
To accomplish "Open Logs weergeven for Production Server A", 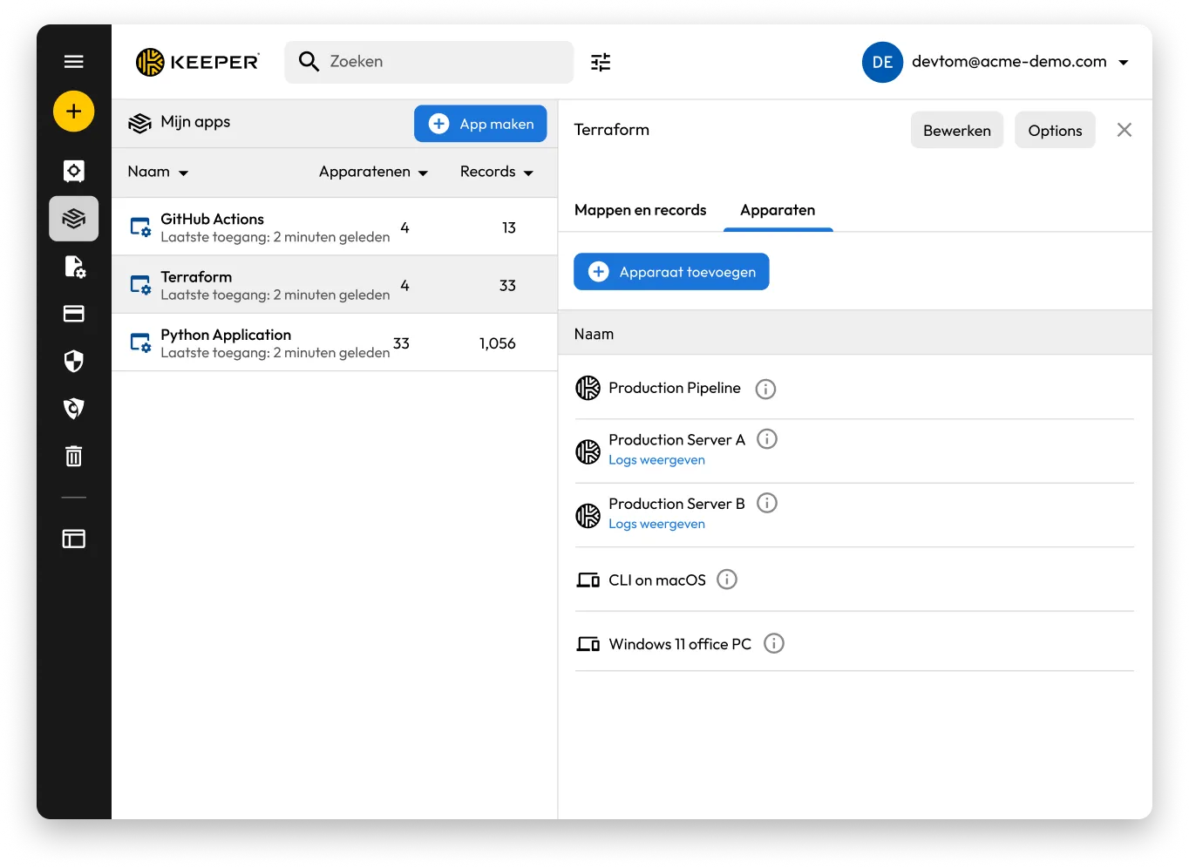I will tap(656, 460).
